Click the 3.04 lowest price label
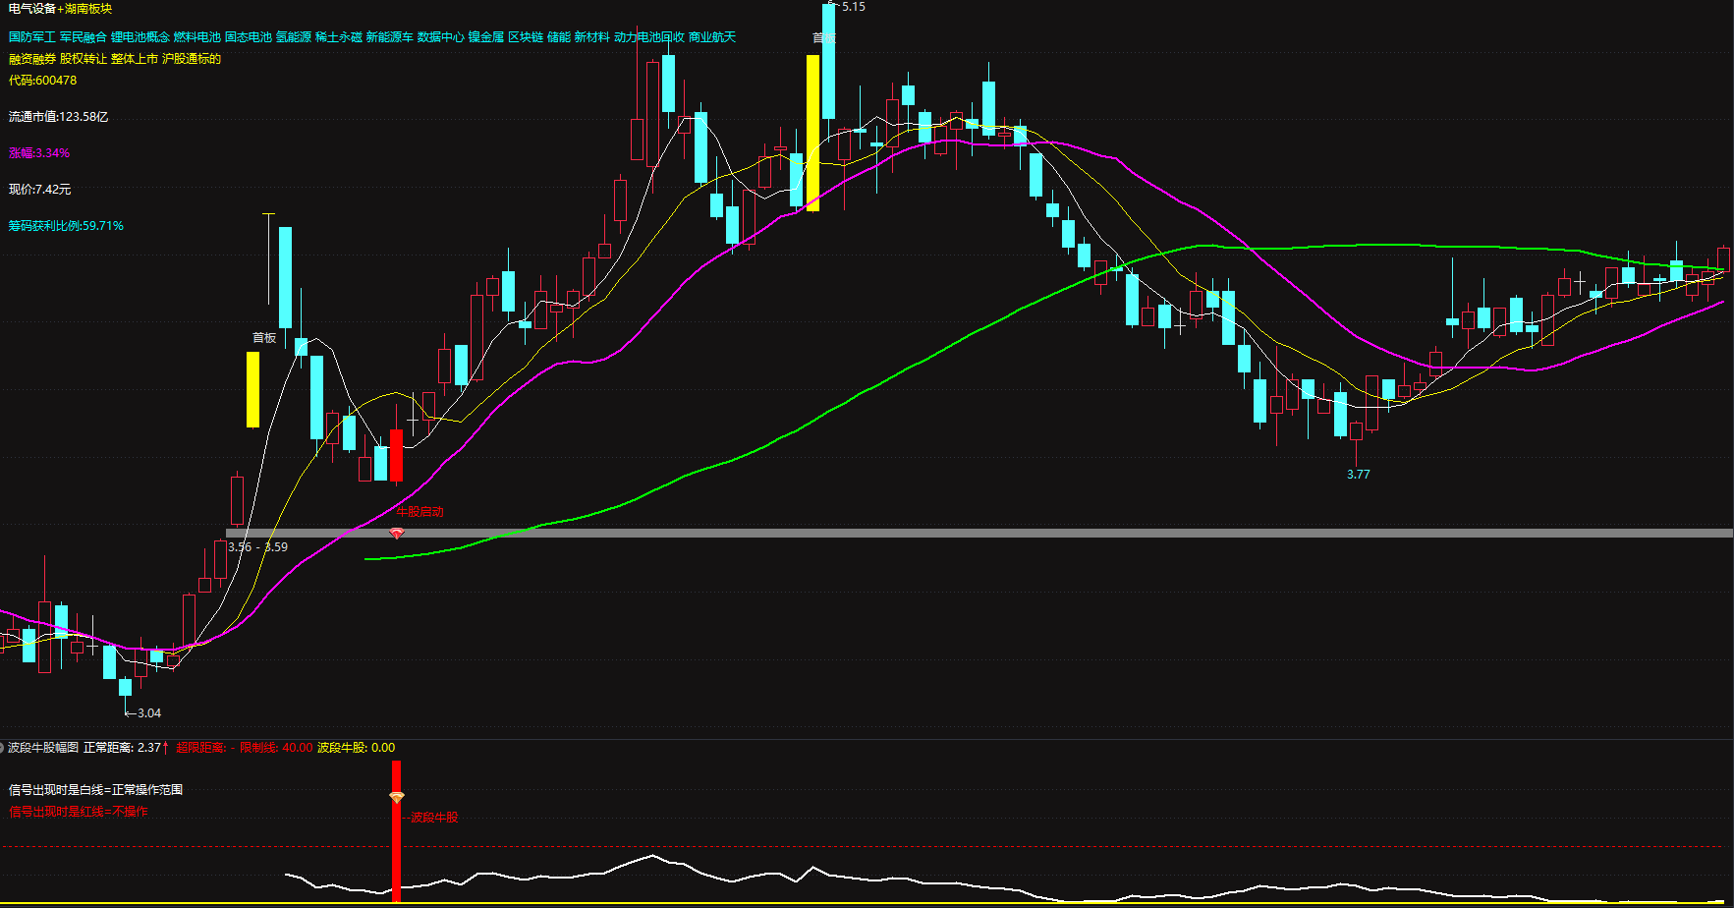Viewport: 1734px width, 908px height. click(x=148, y=713)
